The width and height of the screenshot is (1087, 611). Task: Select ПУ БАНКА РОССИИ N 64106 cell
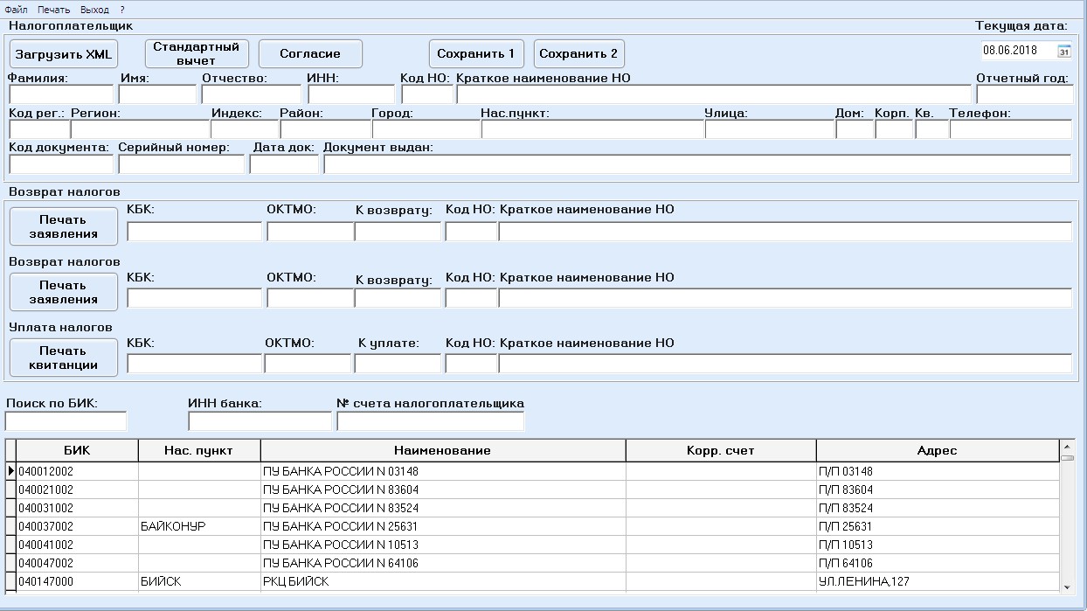pos(443,563)
